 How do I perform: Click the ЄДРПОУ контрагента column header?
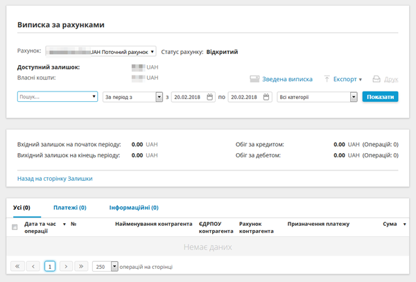pos(216,227)
